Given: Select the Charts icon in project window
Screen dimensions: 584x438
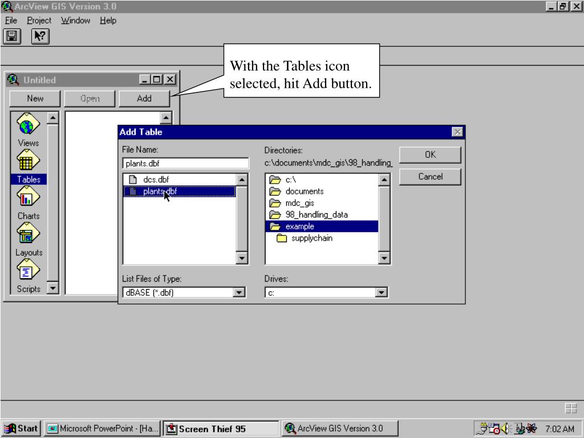Looking at the screenshot, I should click(x=28, y=197).
